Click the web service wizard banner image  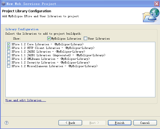(x=151, y=15)
